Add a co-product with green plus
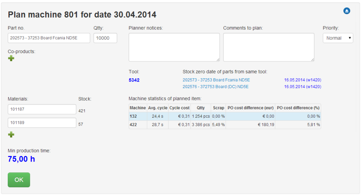The image size is (361, 196). [11, 58]
